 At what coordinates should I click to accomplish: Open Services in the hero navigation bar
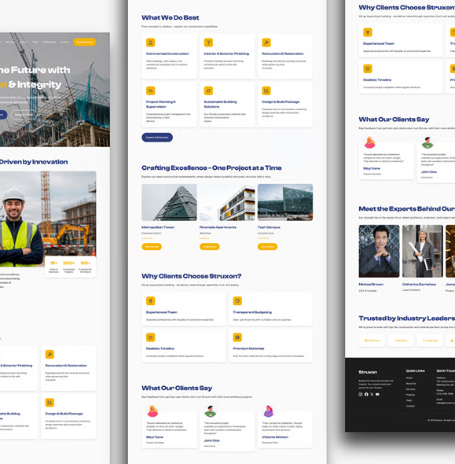[10, 42]
